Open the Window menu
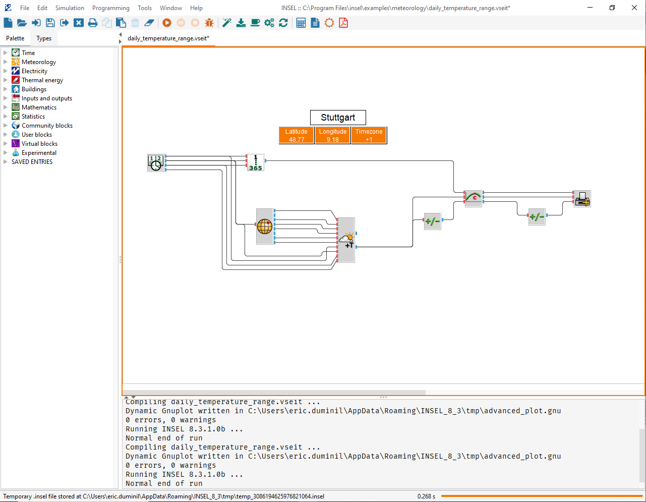 pyautogui.click(x=171, y=8)
